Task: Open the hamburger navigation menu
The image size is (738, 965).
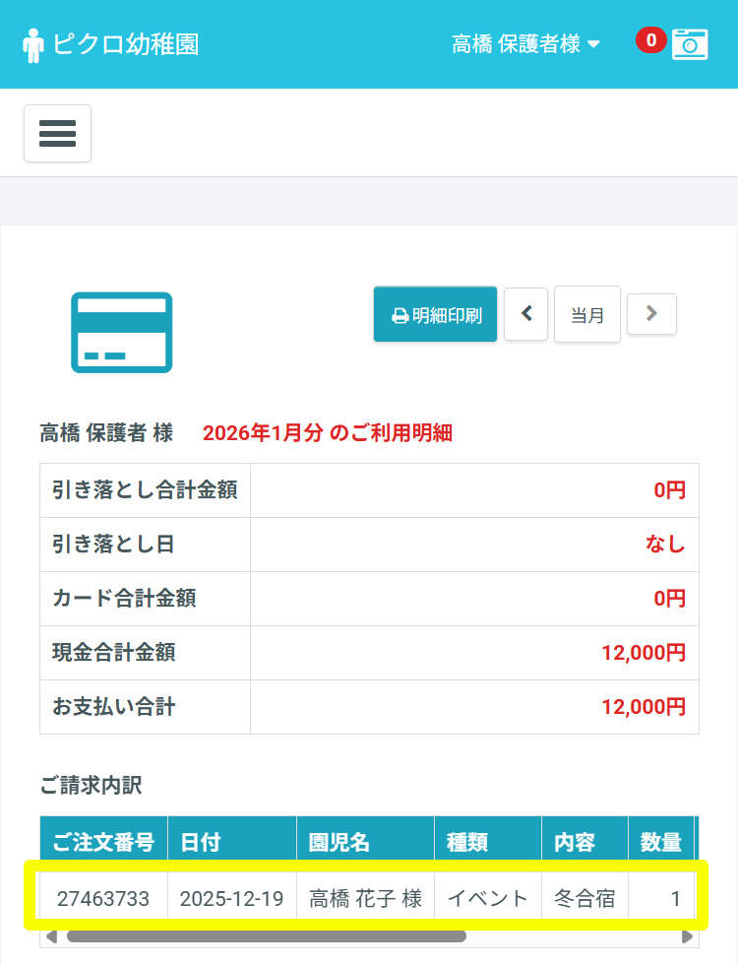Action: [57, 133]
